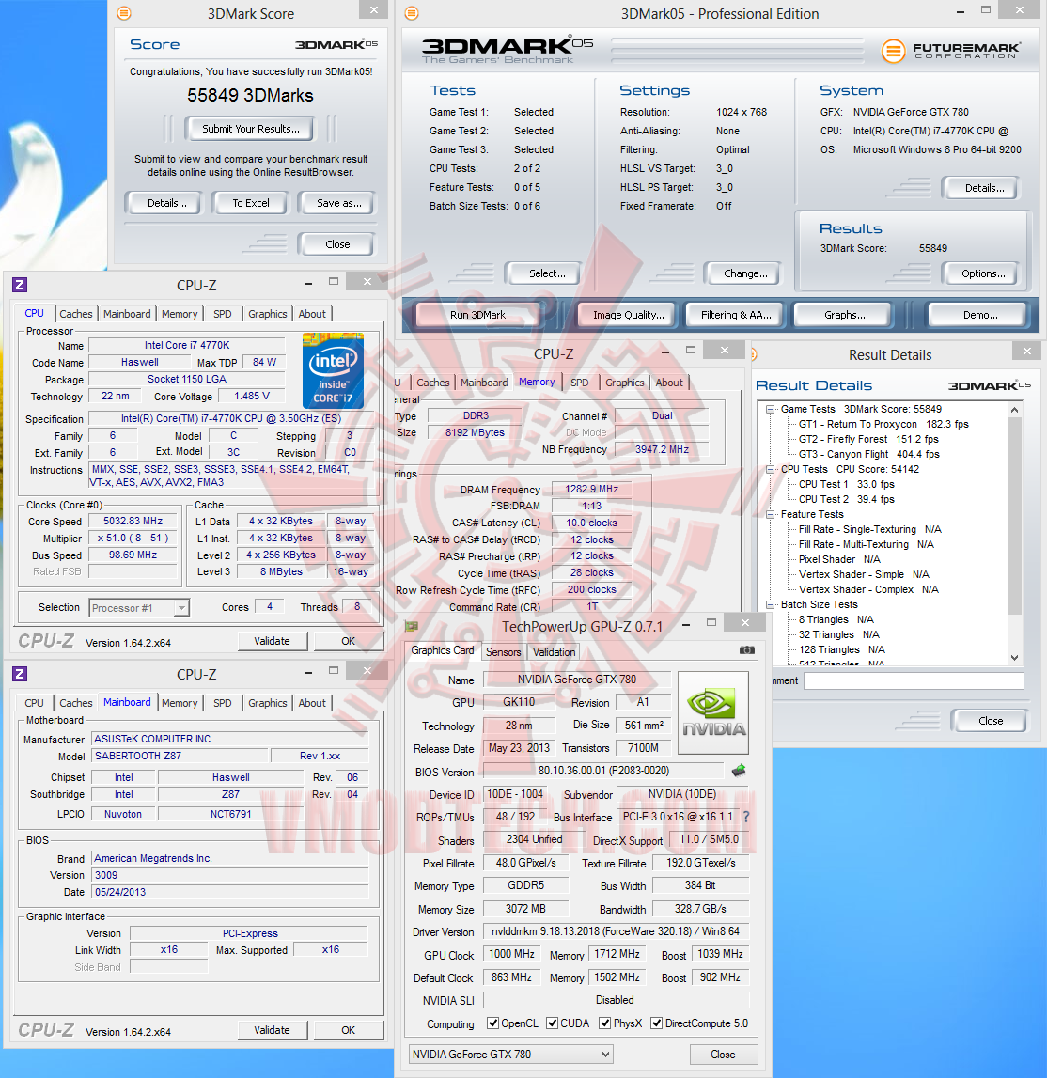Screen dimensions: 1047x1078
Task: Click the Graphs... button
Action: pos(845,315)
